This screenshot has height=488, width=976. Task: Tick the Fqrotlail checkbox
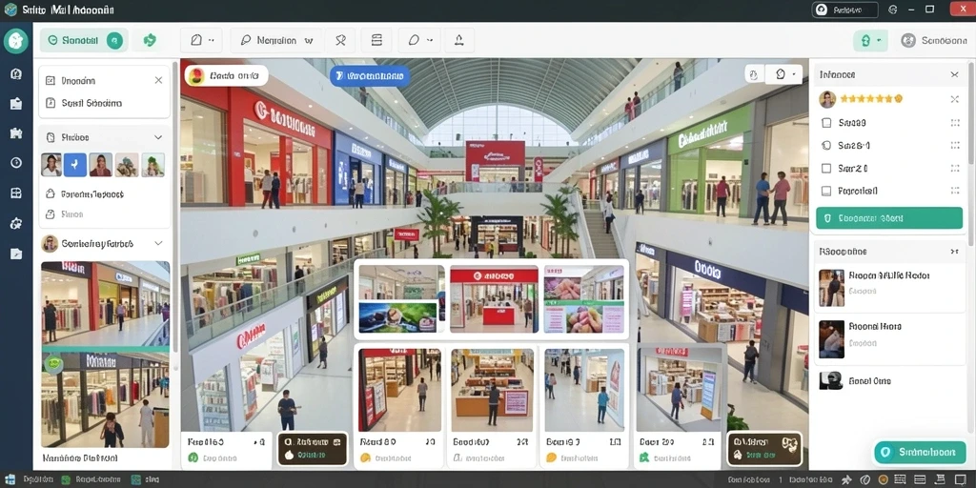(826, 191)
